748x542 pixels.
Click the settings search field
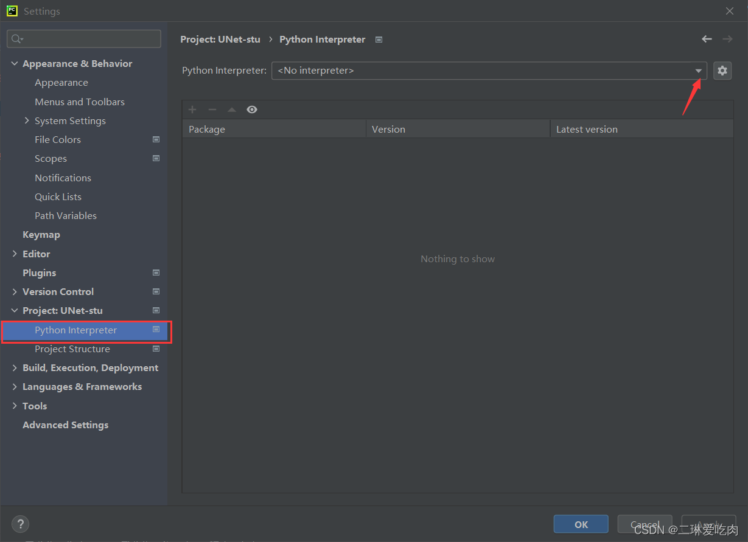[84, 39]
